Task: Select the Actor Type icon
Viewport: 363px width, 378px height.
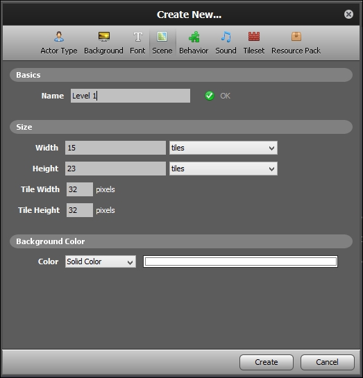Action: 59,37
